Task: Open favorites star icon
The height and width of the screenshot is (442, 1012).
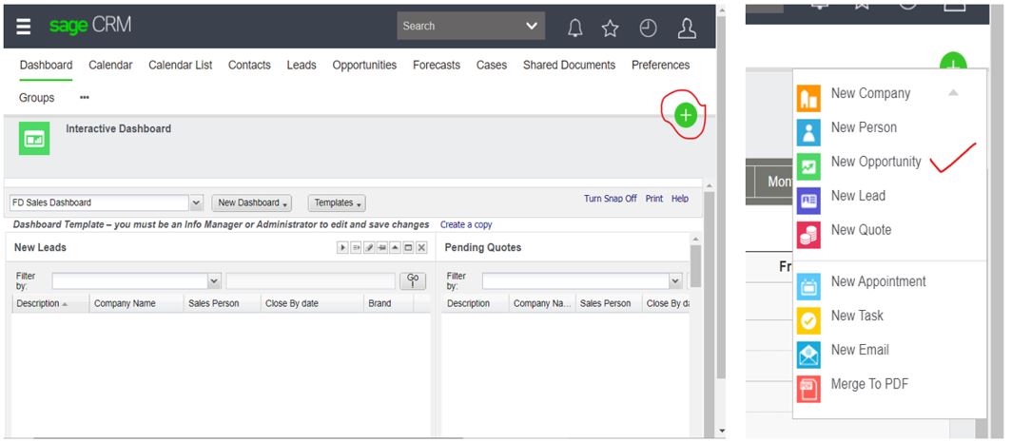Action: coord(611,29)
